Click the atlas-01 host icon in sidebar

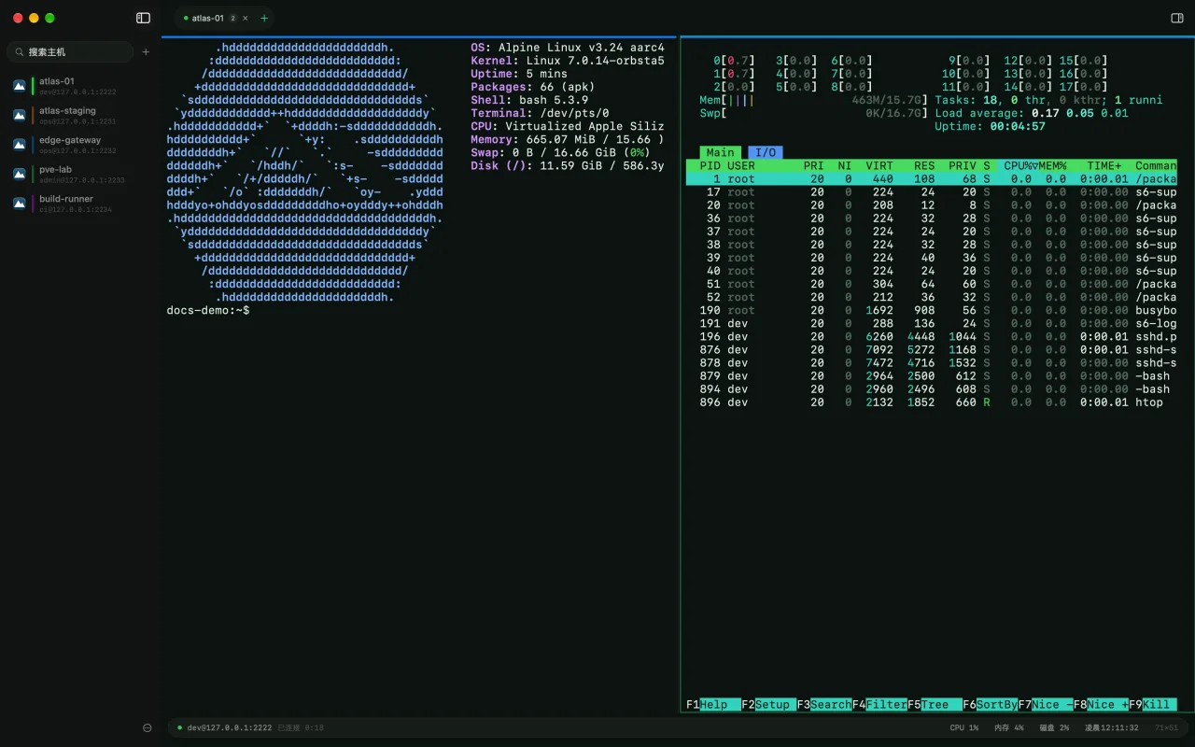pyautogui.click(x=20, y=86)
